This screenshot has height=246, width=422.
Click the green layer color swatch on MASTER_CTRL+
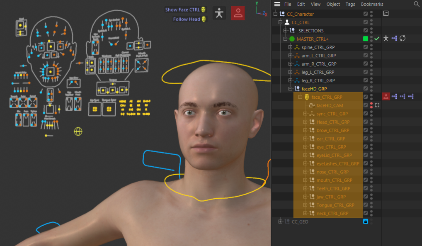[x=366, y=39]
